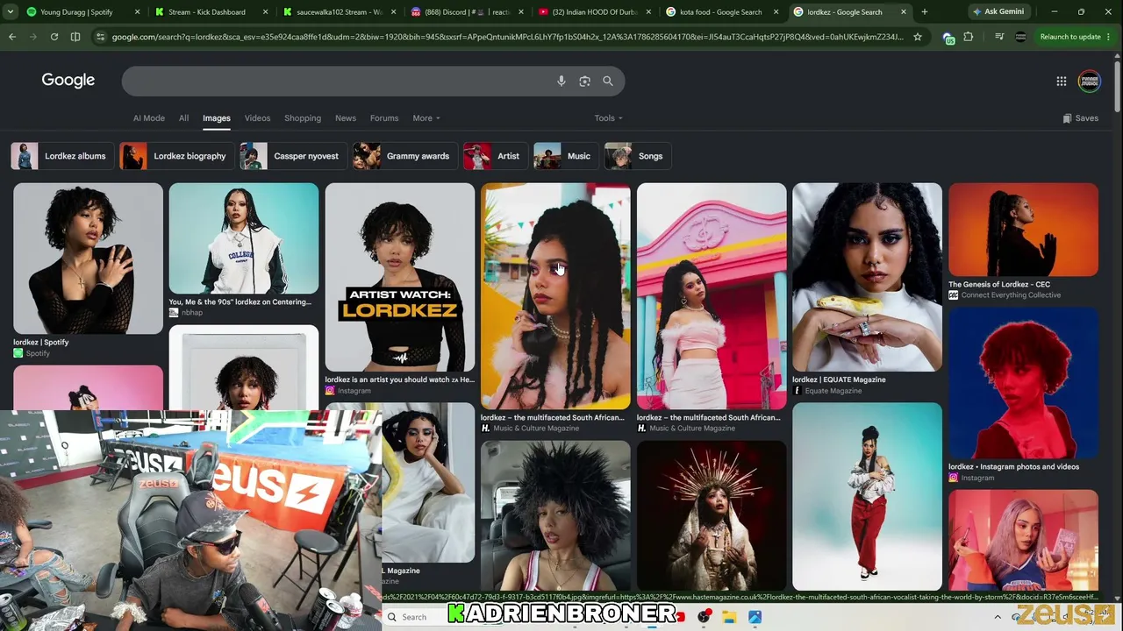Switch to All results
1123x631 pixels.
click(x=183, y=118)
